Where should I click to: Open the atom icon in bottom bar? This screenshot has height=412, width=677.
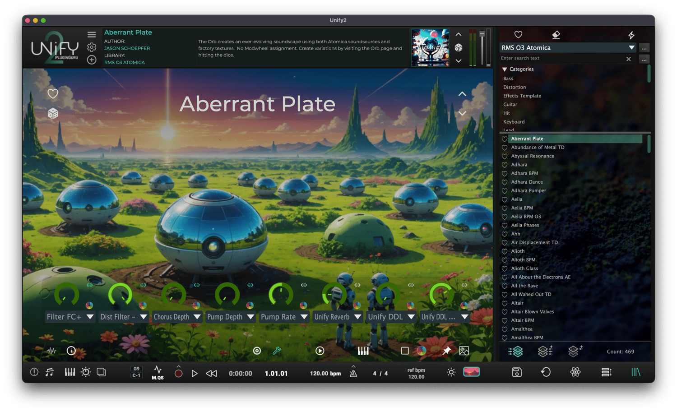(575, 372)
